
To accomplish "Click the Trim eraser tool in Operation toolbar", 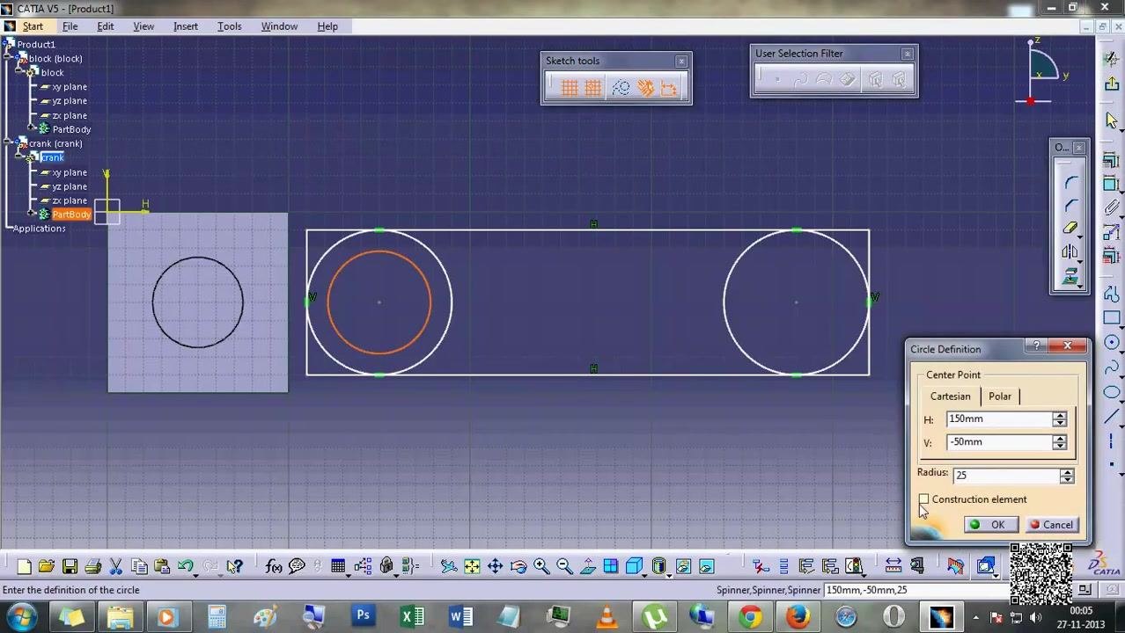I will pyautogui.click(x=1071, y=229).
